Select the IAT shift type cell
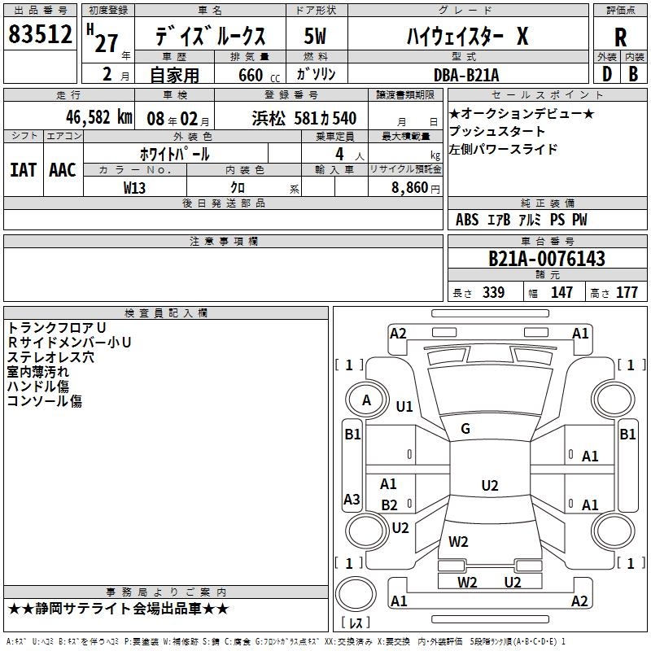Image resolution: width=651 pixels, height=651 pixels. [x=24, y=169]
